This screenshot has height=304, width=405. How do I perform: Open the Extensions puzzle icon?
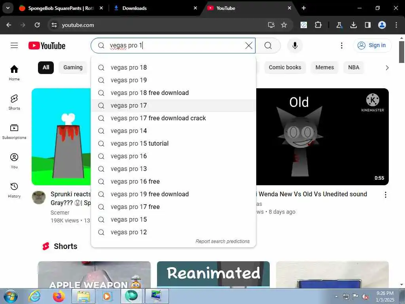(x=318, y=25)
